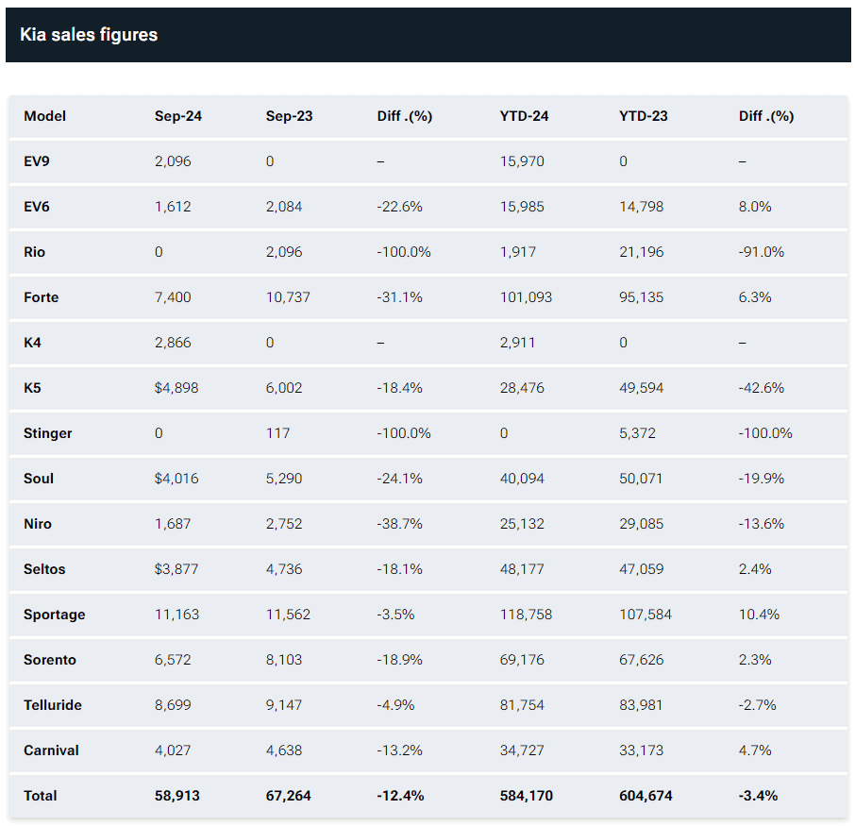Click the Sportage model name
This screenshot has width=855, height=826.
(x=54, y=615)
